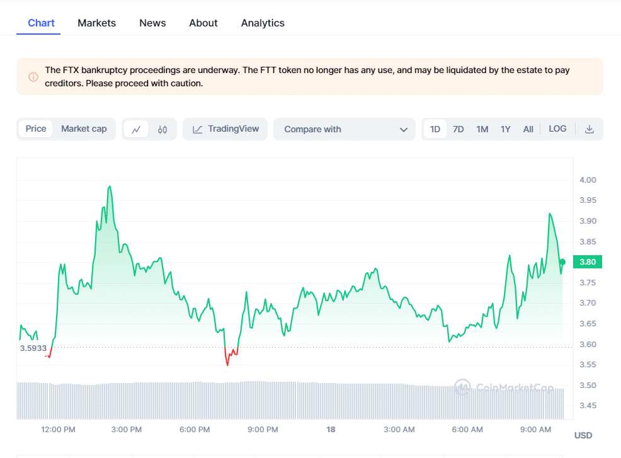The image size is (621, 458).
Task: Toggle LOG scale on the chart
Action: pyautogui.click(x=557, y=129)
